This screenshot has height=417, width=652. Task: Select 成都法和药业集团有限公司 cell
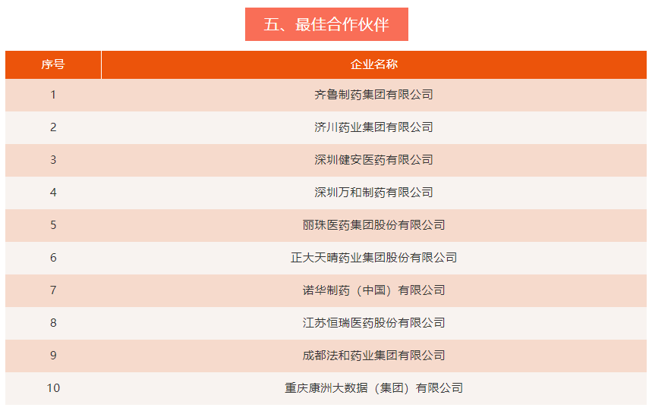(x=374, y=356)
